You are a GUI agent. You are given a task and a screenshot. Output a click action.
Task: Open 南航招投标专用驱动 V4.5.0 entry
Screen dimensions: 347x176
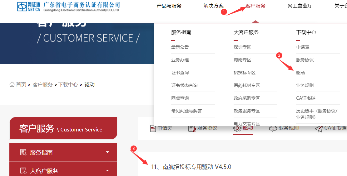pyautogui.click(x=191, y=167)
